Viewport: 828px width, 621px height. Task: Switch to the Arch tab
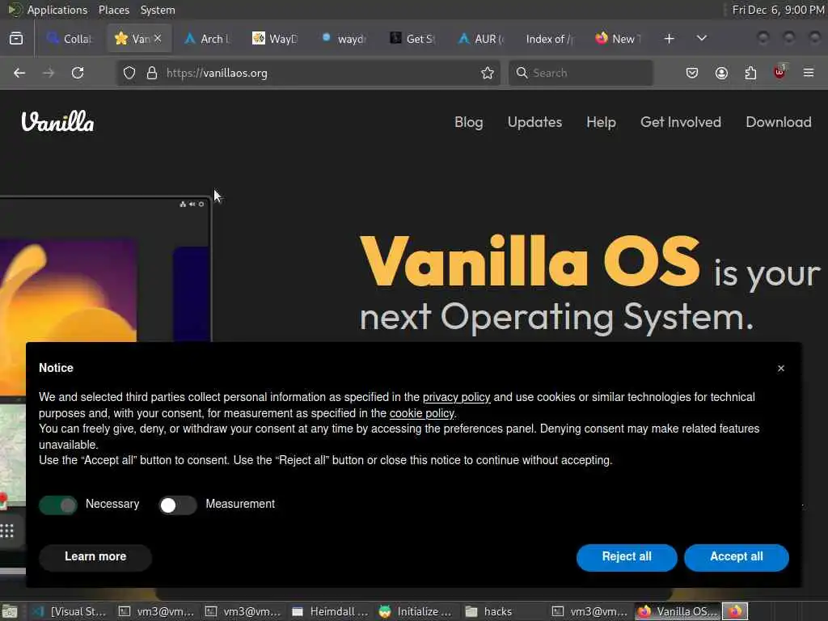(x=206, y=39)
